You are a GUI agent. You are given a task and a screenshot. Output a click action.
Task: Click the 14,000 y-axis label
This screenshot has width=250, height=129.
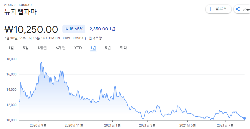11,90
